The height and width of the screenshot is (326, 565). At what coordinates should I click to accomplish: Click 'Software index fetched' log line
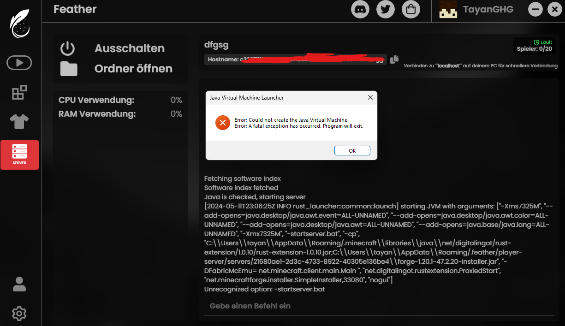(x=241, y=188)
